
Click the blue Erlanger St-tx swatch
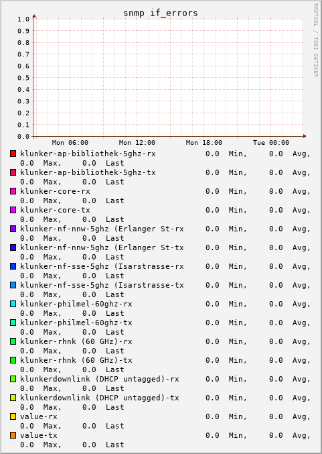click(x=13, y=247)
